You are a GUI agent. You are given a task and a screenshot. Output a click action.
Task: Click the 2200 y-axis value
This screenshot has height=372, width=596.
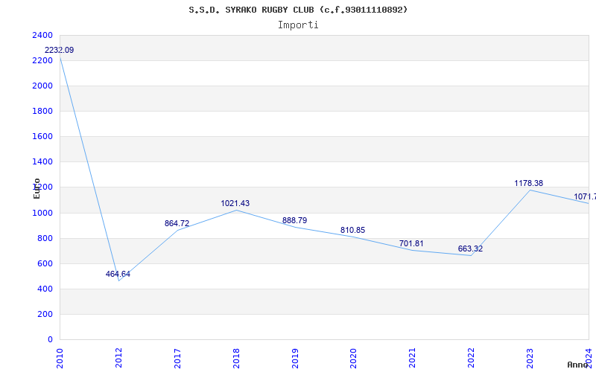click(x=42, y=61)
